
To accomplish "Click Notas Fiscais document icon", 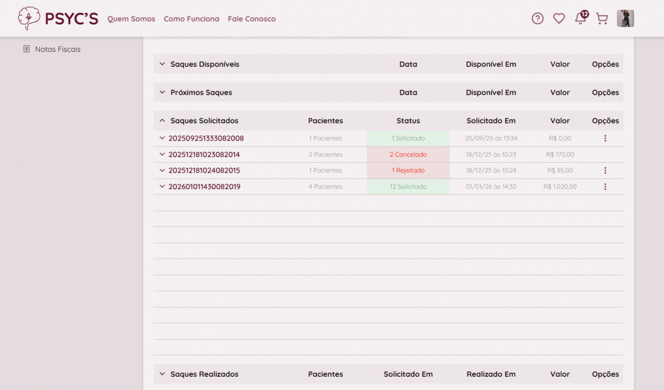I will click(27, 49).
